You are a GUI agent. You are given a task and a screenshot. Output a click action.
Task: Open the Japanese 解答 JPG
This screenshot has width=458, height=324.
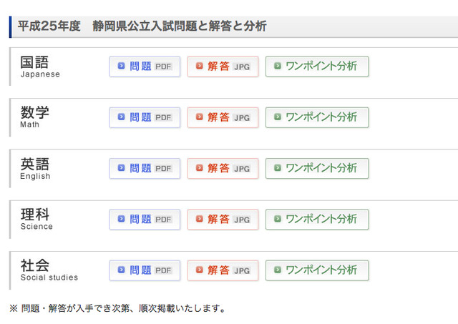pos(223,67)
